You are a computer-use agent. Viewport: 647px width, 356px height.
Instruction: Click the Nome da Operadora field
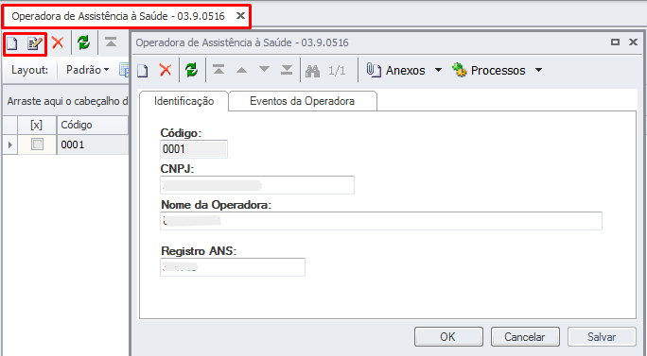pos(381,221)
